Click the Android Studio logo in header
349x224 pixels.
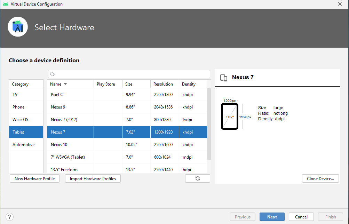[x=18, y=27]
